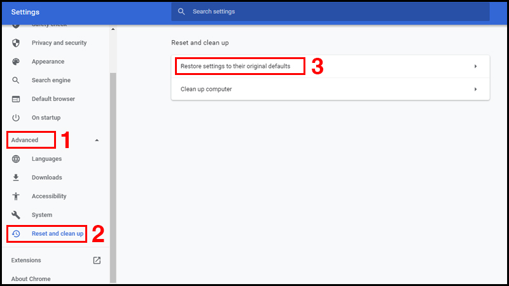This screenshot has height=286, width=509.
Task: Open arrow for Restore settings row
Action: (x=475, y=67)
